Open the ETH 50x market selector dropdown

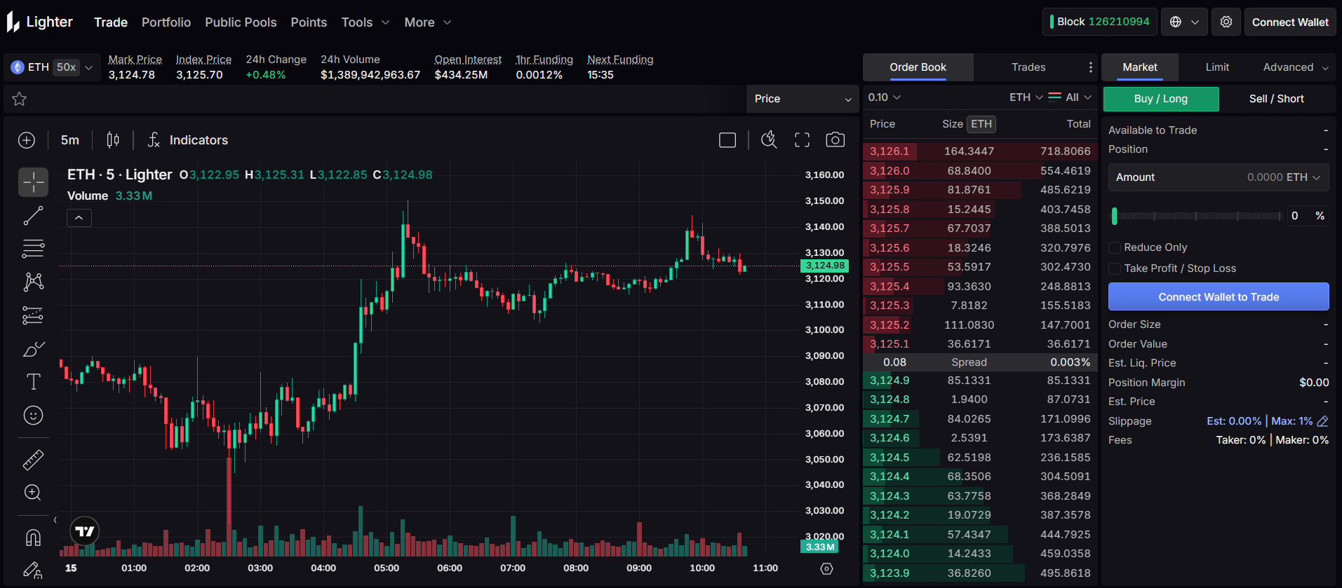pyautogui.click(x=52, y=67)
